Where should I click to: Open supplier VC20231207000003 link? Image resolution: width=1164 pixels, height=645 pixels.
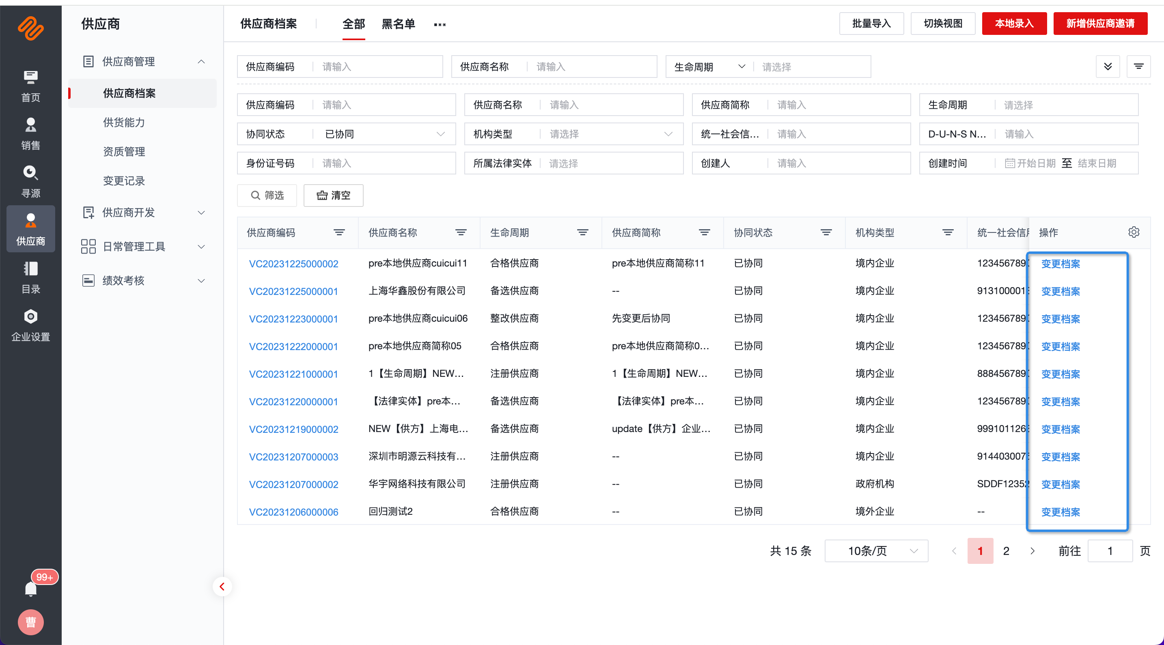click(x=294, y=457)
